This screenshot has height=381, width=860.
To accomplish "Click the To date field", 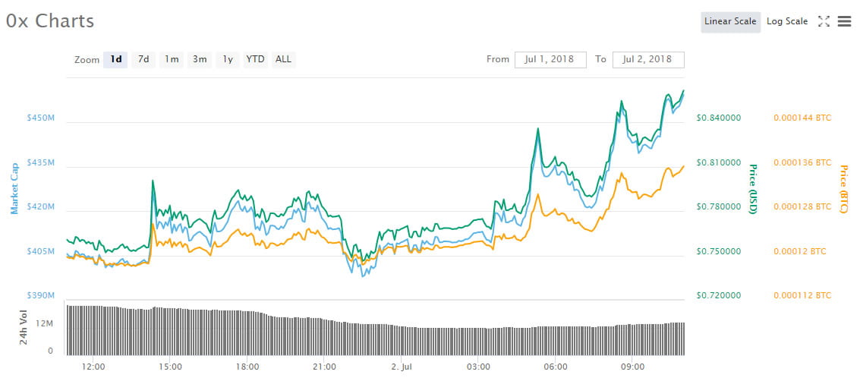I will pos(648,59).
